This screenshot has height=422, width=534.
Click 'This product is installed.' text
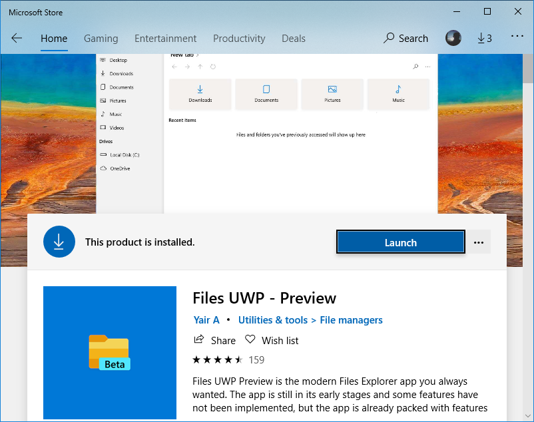coord(140,242)
